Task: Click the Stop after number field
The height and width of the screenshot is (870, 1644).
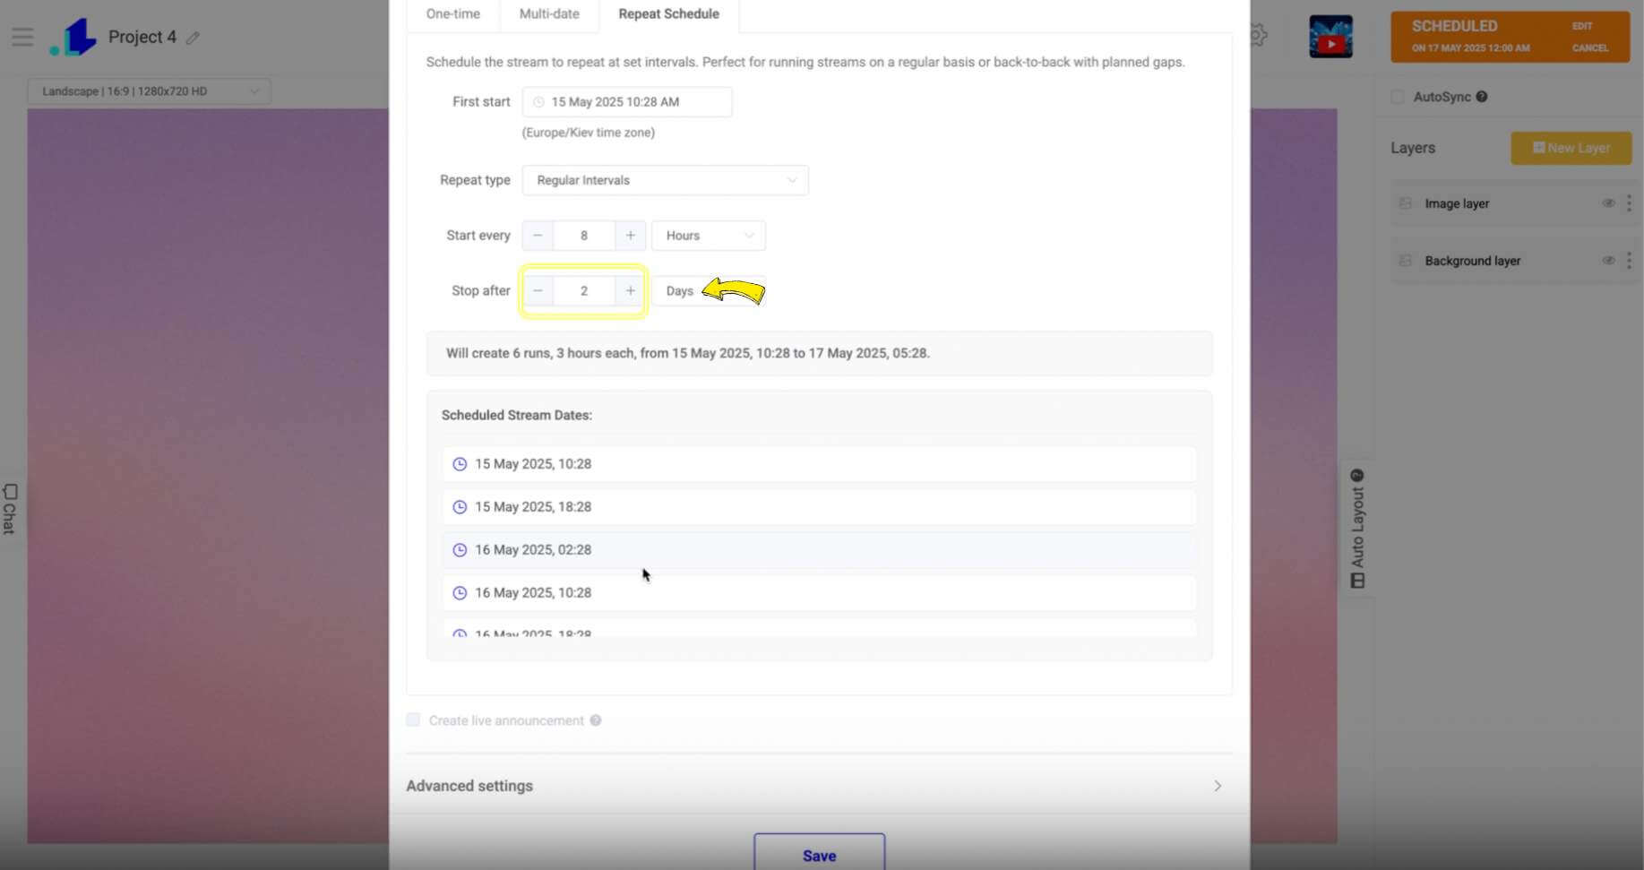Action: [x=584, y=291]
